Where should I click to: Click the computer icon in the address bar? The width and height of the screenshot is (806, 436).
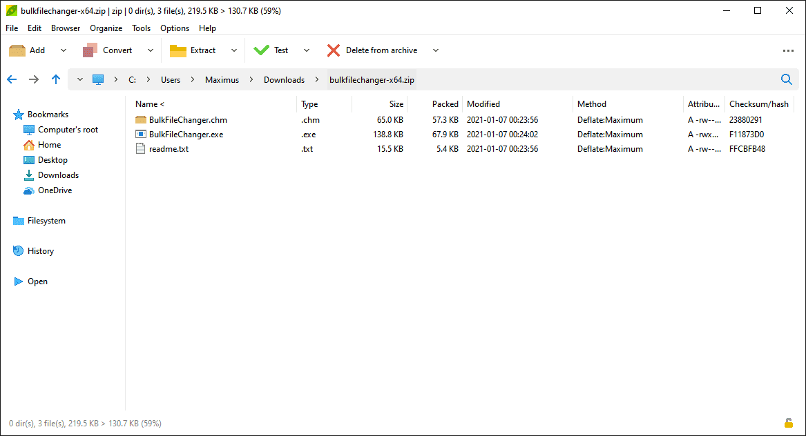97,79
